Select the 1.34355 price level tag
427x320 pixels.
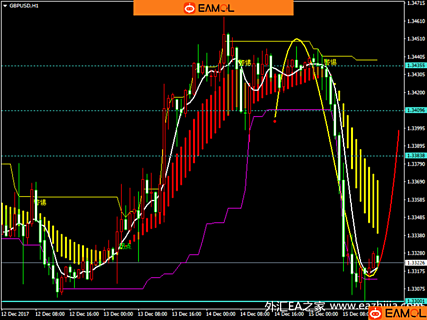click(415, 66)
